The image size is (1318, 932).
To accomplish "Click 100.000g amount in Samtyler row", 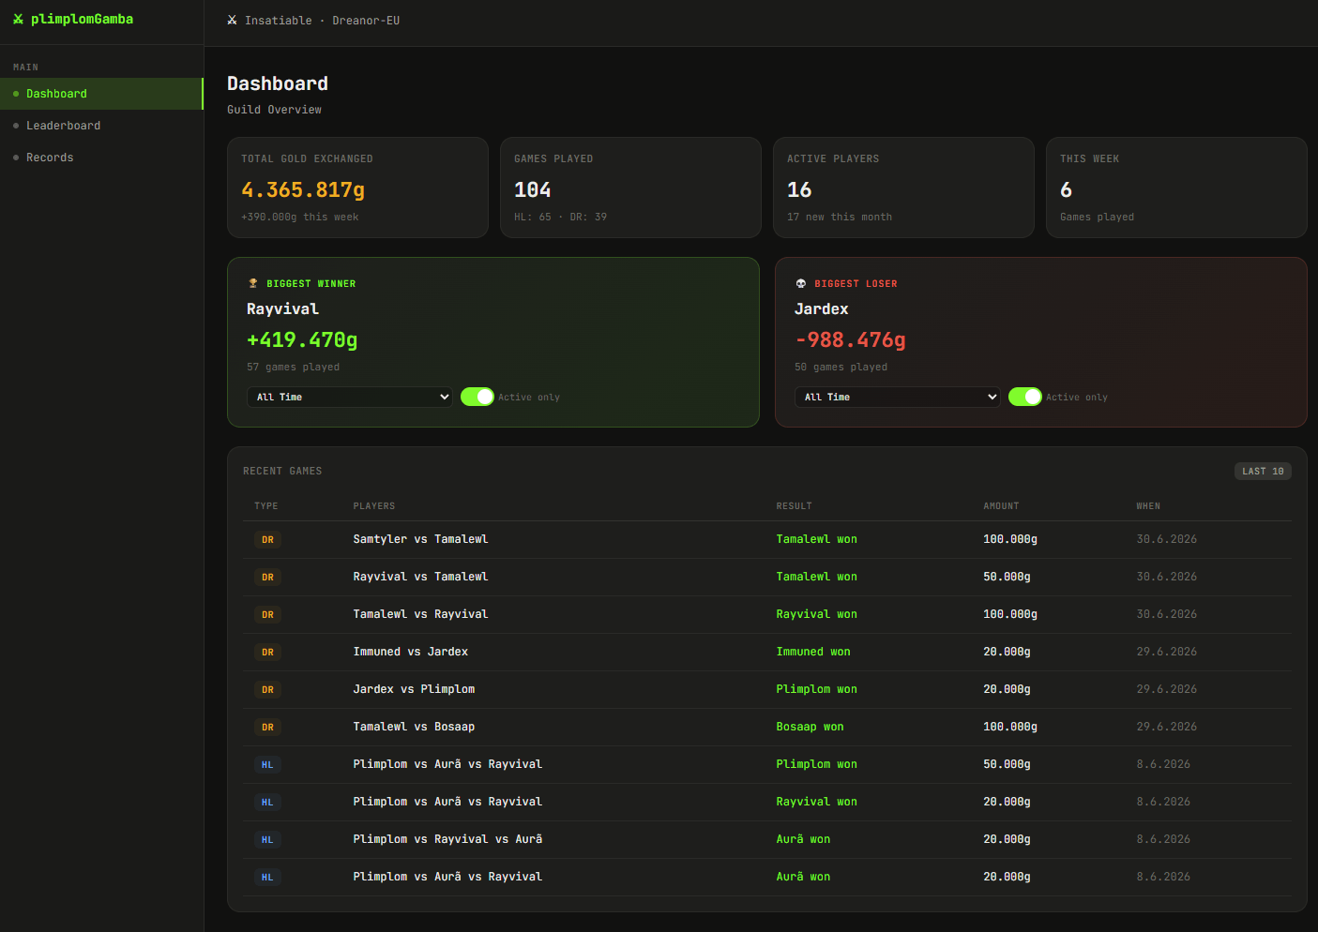I will (x=1010, y=539).
